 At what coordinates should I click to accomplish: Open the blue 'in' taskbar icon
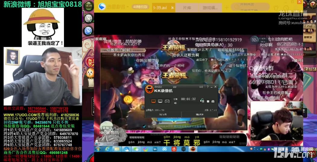(x=155, y=149)
